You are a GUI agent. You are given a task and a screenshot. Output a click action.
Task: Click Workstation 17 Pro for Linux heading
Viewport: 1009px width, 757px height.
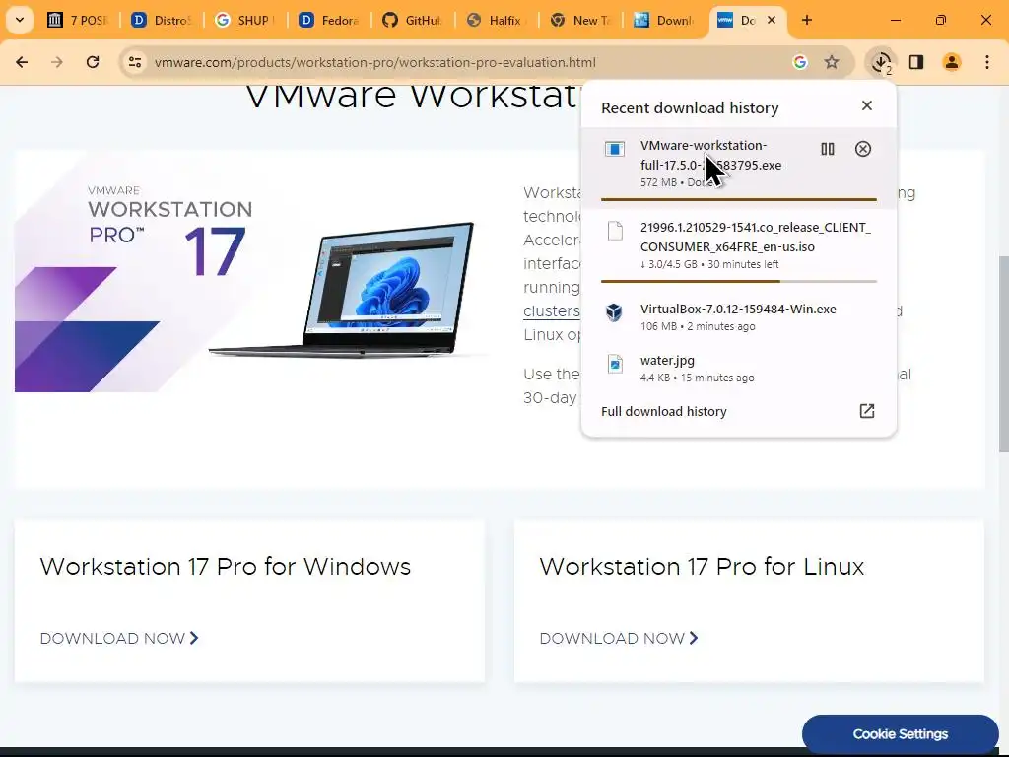coord(702,567)
